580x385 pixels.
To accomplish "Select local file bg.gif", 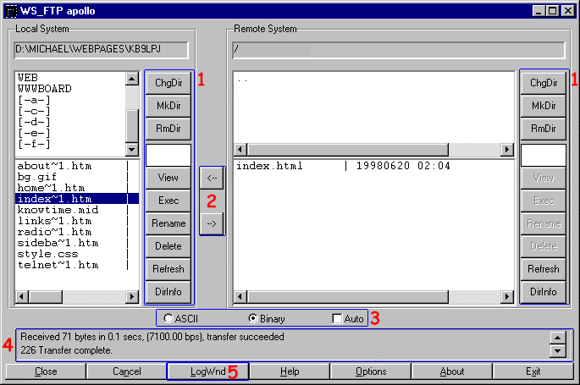I will coord(77,177).
